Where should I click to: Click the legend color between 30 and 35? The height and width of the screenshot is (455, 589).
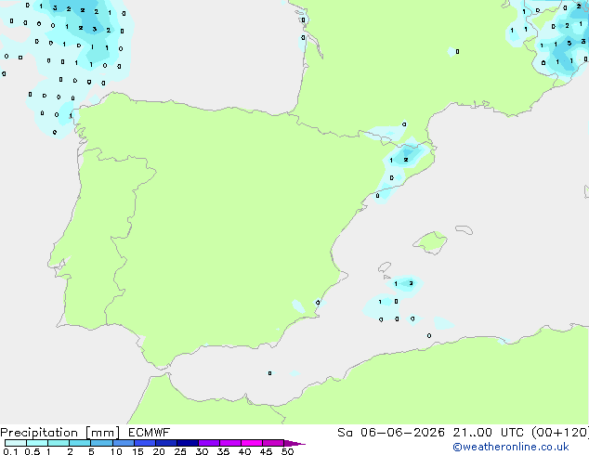tap(208, 443)
